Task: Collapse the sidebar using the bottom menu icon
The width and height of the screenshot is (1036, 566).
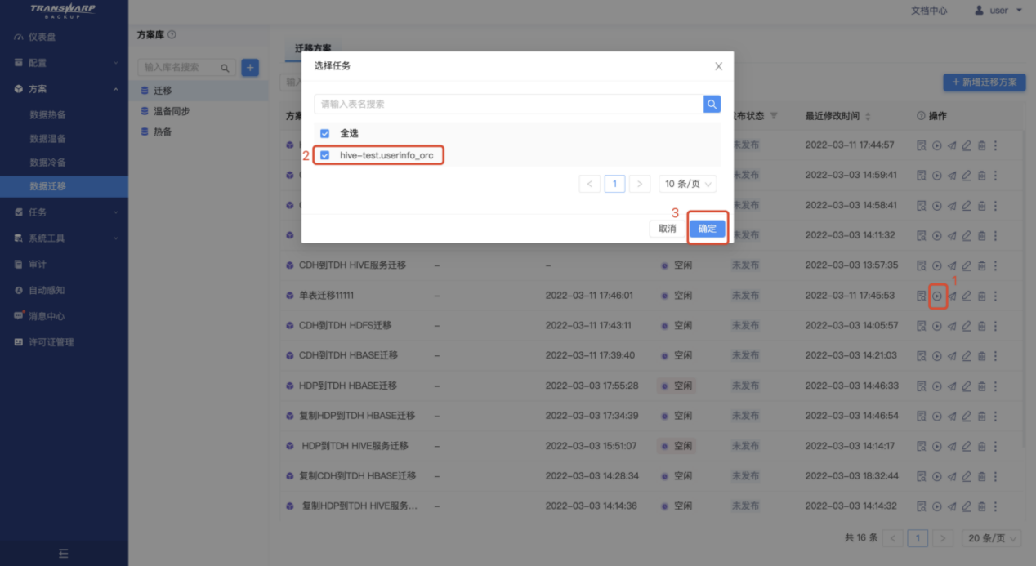Action: click(64, 554)
